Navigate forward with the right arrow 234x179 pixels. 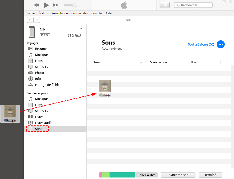37,20
